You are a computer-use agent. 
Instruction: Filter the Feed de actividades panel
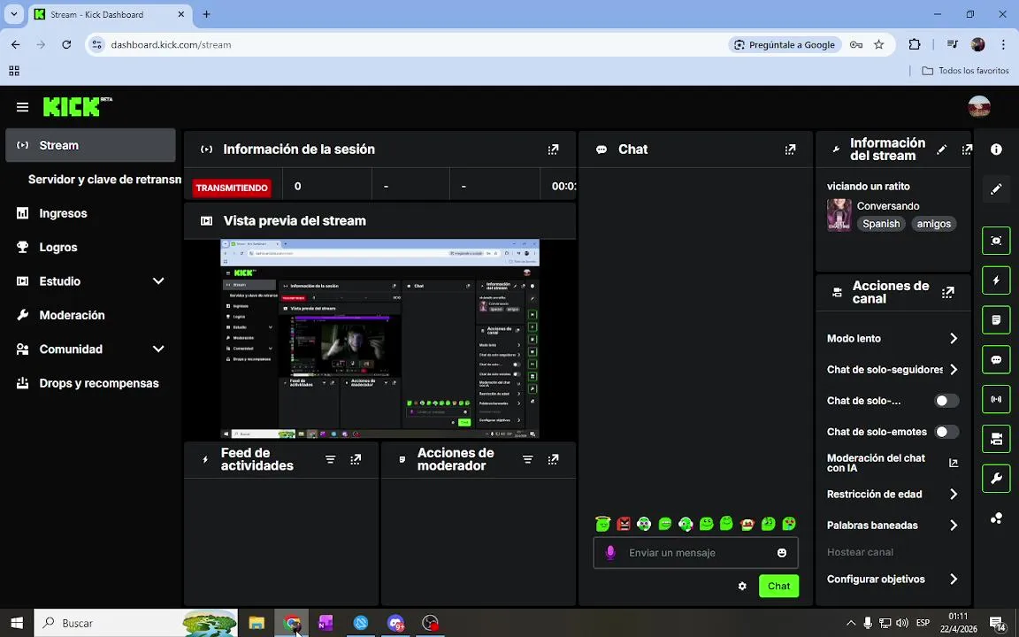click(330, 459)
